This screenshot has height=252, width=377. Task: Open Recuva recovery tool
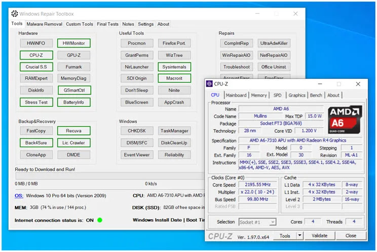point(74,131)
